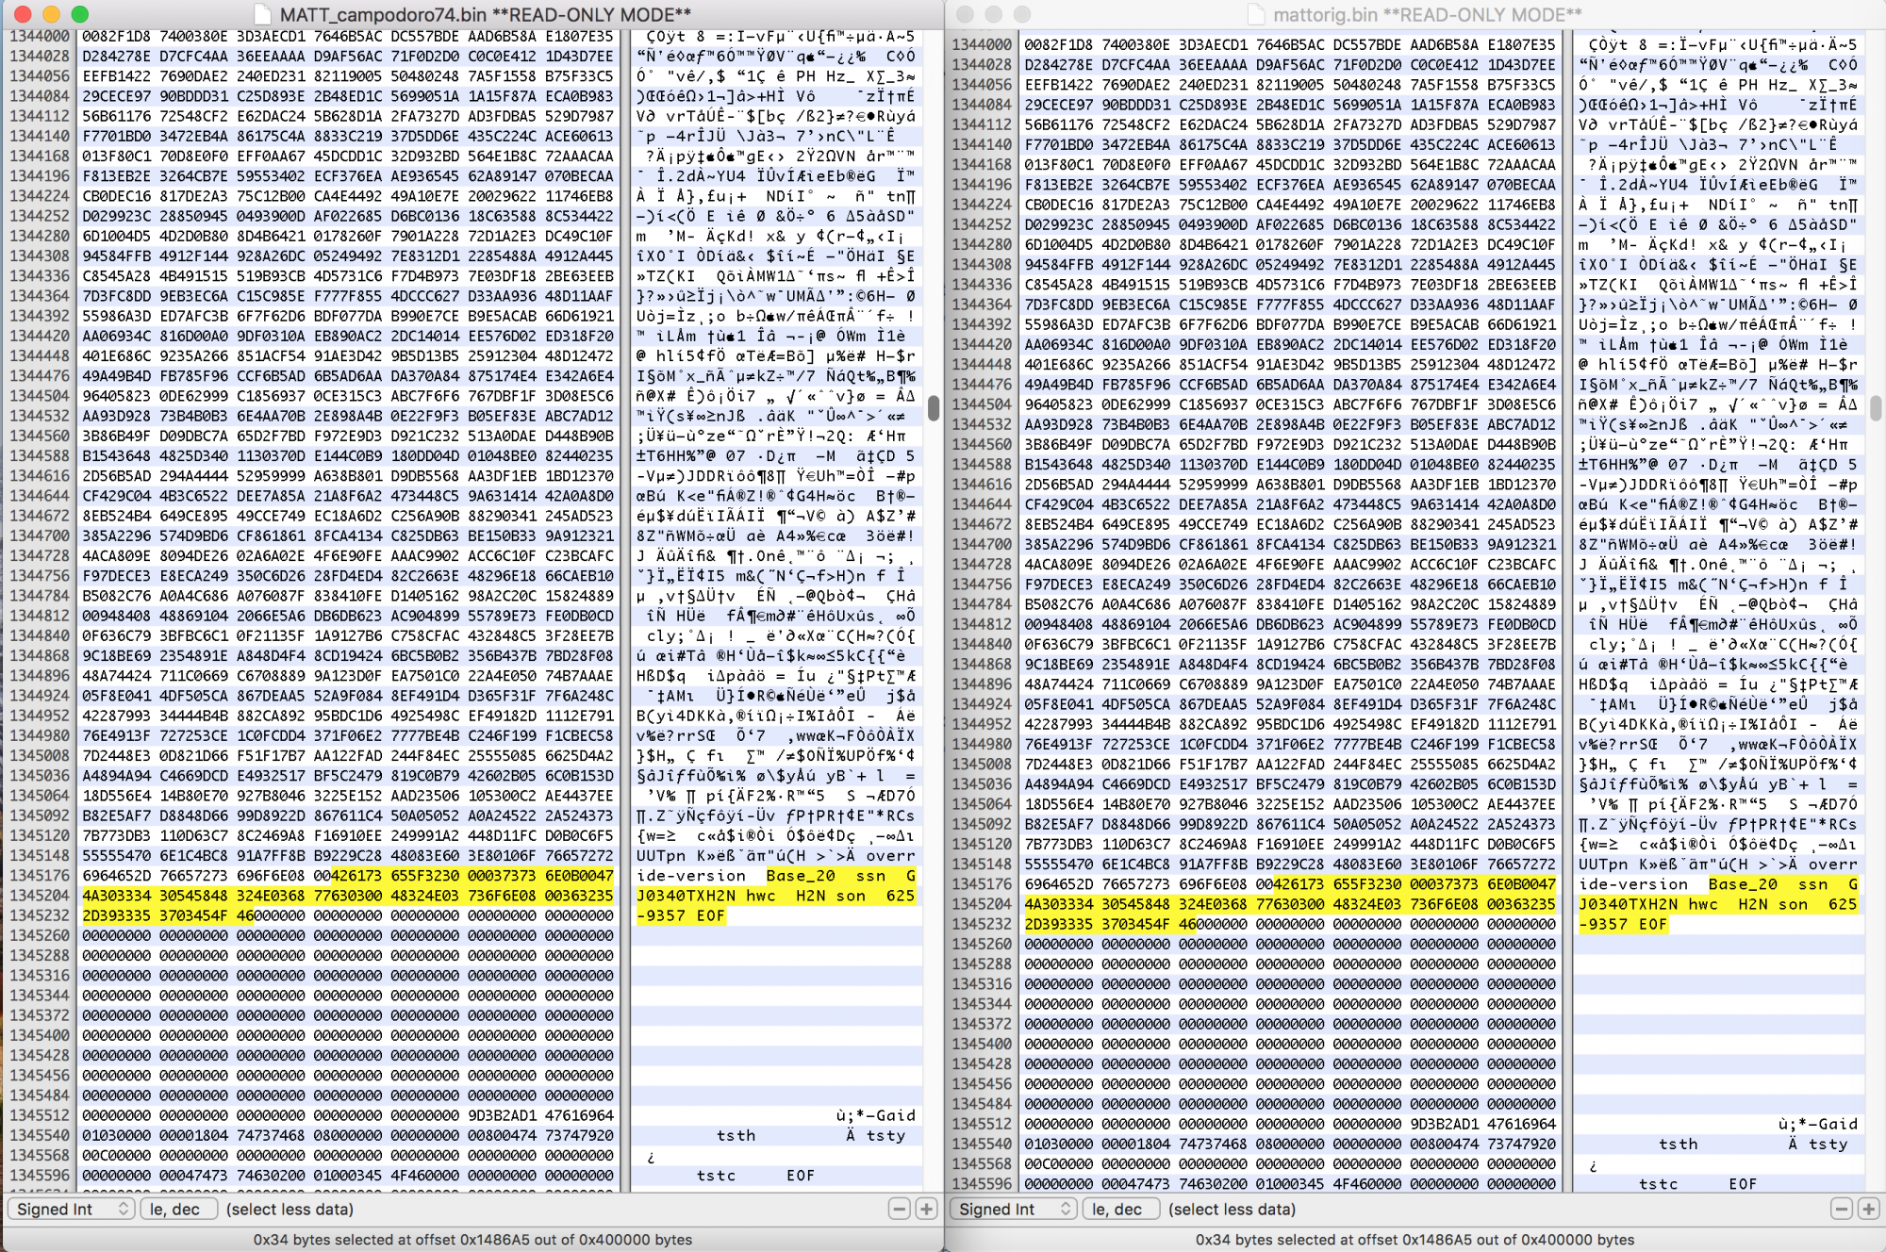Image resolution: width=1886 pixels, height=1252 pixels.
Task: Click left window's bytes-selected status bar text
Action: pos(471,1240)
